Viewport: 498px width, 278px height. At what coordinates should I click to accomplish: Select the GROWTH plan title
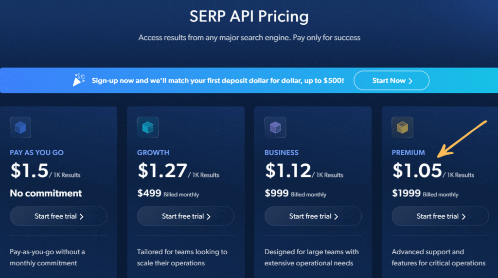tap(153, 153)
